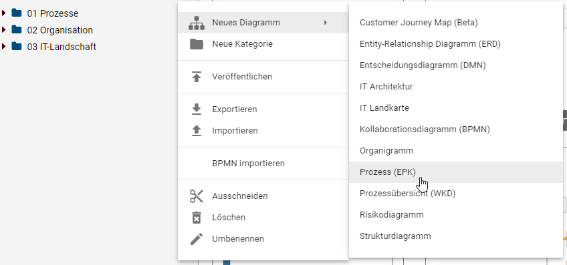Choose Löschen from the menu

(263, 218)
